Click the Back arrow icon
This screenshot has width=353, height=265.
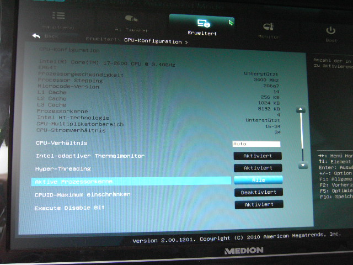click(36, 36)
